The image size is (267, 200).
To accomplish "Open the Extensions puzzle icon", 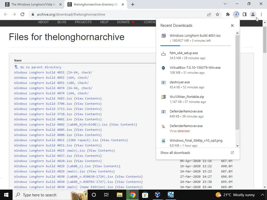I will point(228,15).
